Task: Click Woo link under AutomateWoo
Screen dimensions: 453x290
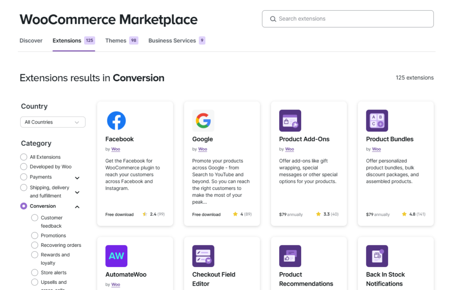Action: [x=115, y=285]
